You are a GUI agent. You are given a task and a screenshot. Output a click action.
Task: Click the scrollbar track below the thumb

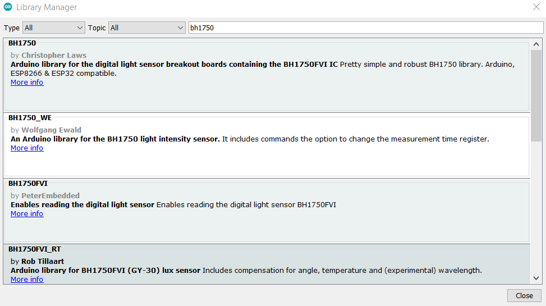(536, 207)
